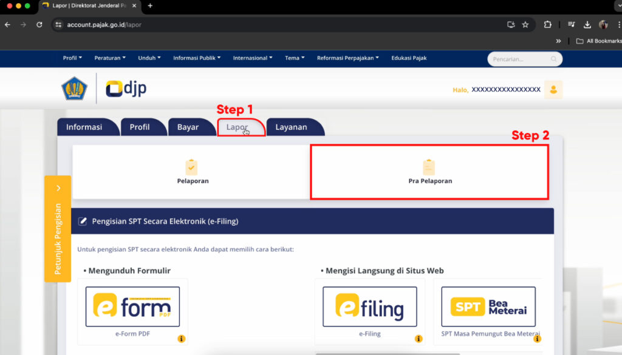Click the info icon under e-Form PDF

181,339
